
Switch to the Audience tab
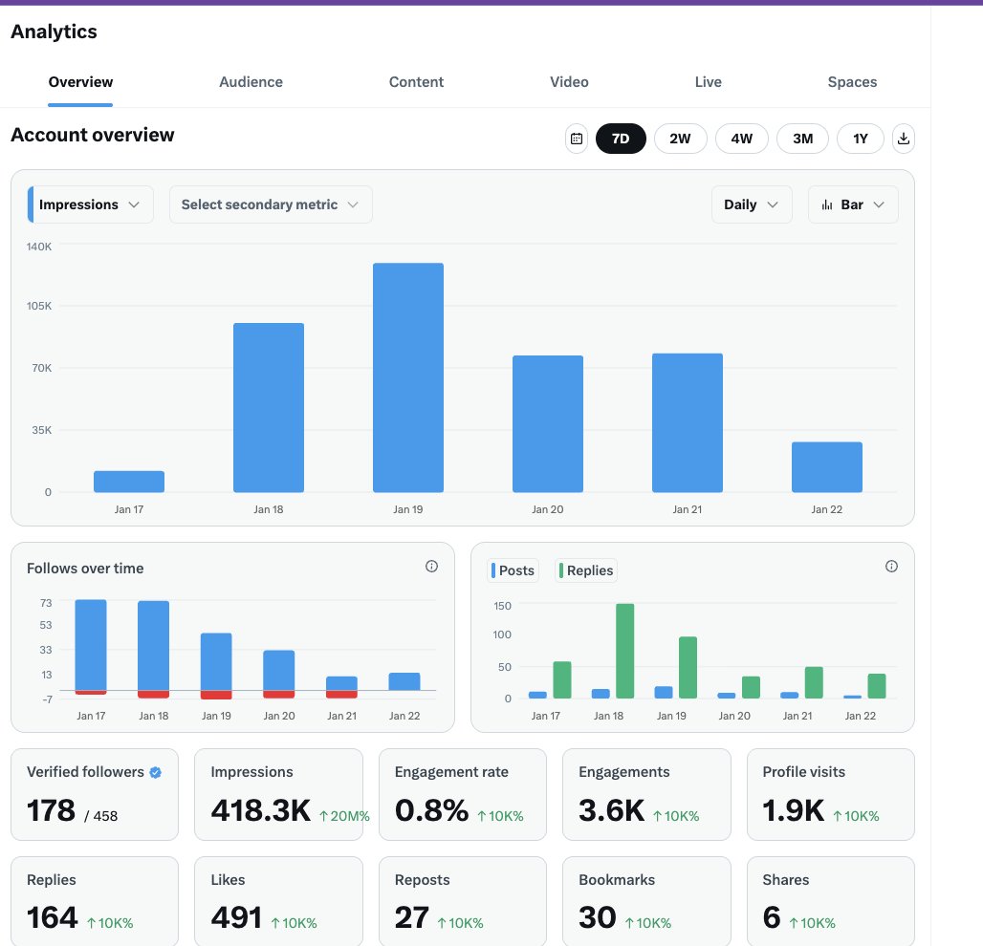(251, 82)
